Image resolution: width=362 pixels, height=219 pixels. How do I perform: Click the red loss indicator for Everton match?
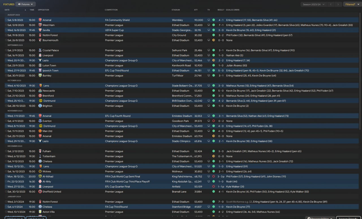click(x=214, y=121)
